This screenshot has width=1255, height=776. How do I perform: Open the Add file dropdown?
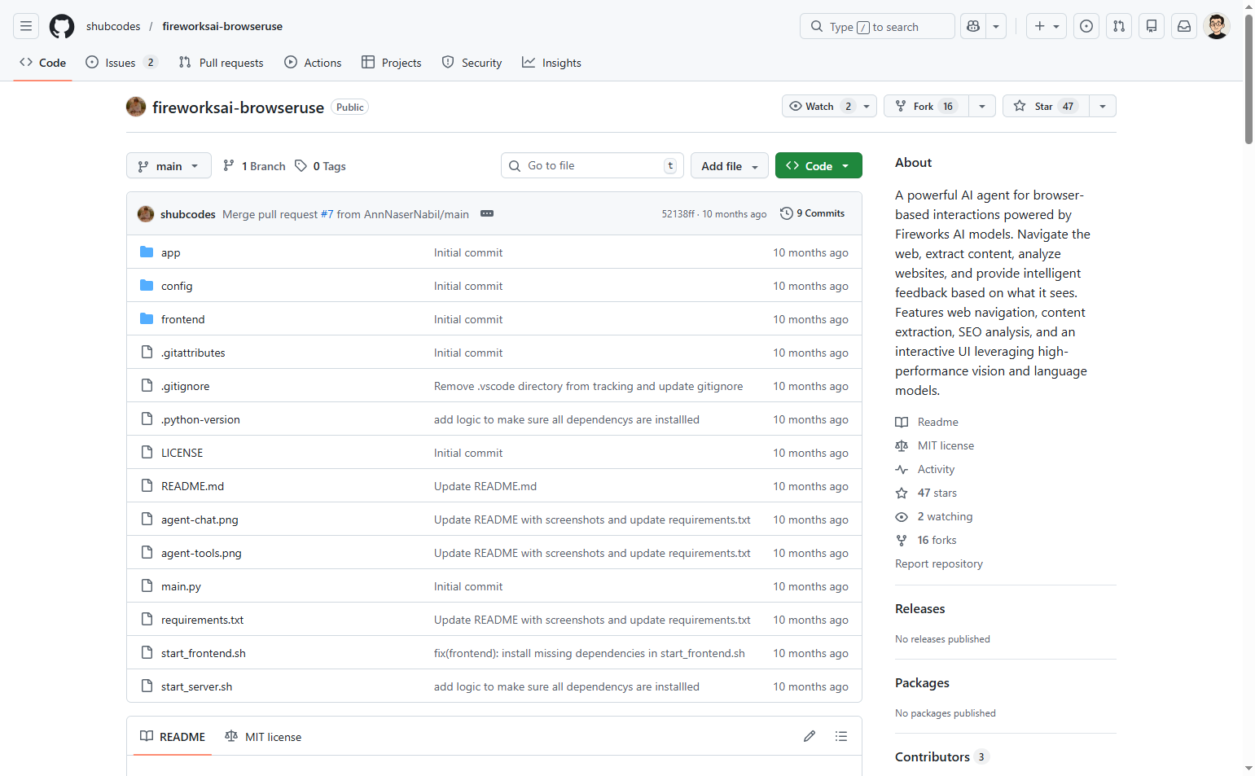[x=730, y=166]
